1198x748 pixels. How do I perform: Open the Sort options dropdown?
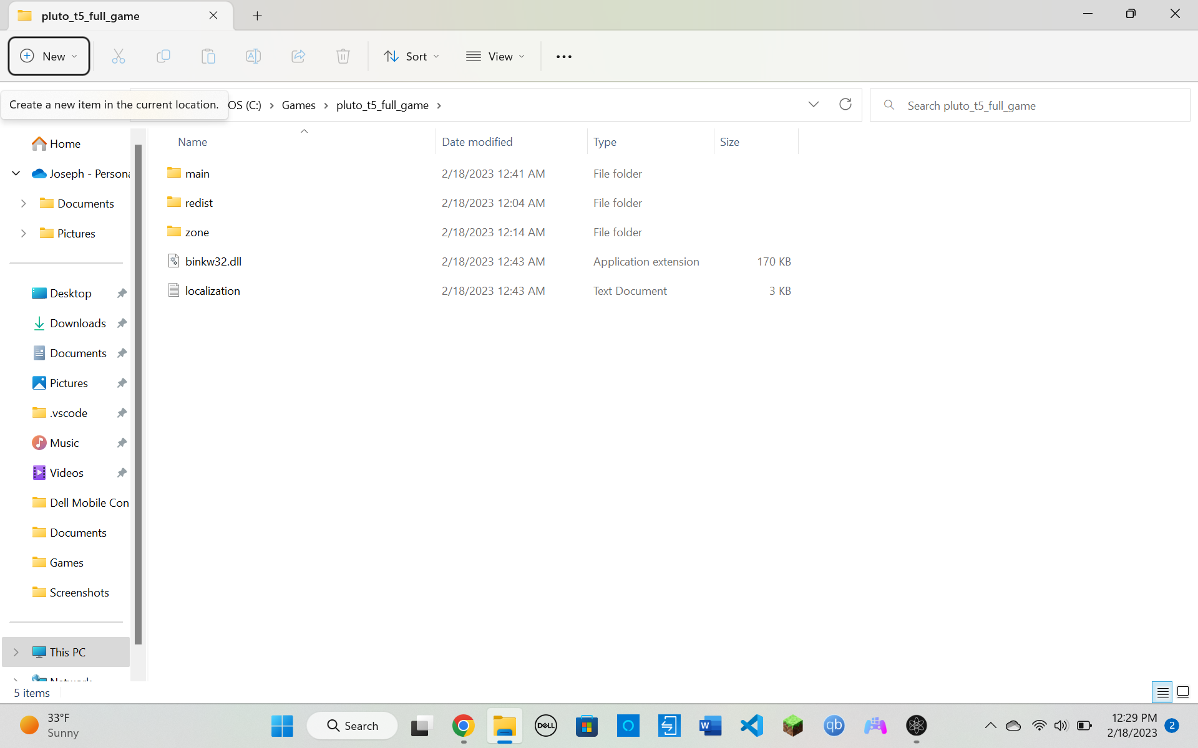pos(412,57)
